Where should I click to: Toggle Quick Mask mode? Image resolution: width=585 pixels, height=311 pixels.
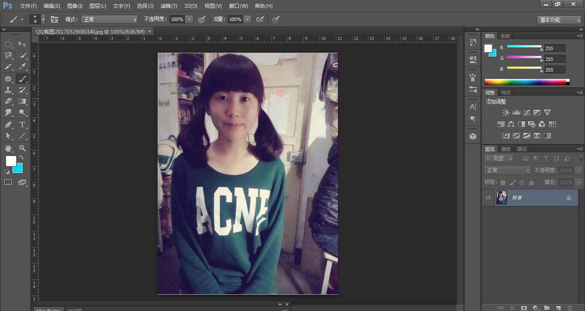(8, 182)
